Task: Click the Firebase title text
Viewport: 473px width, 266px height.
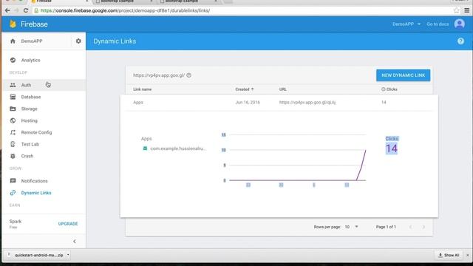Action: click(34, 24)
